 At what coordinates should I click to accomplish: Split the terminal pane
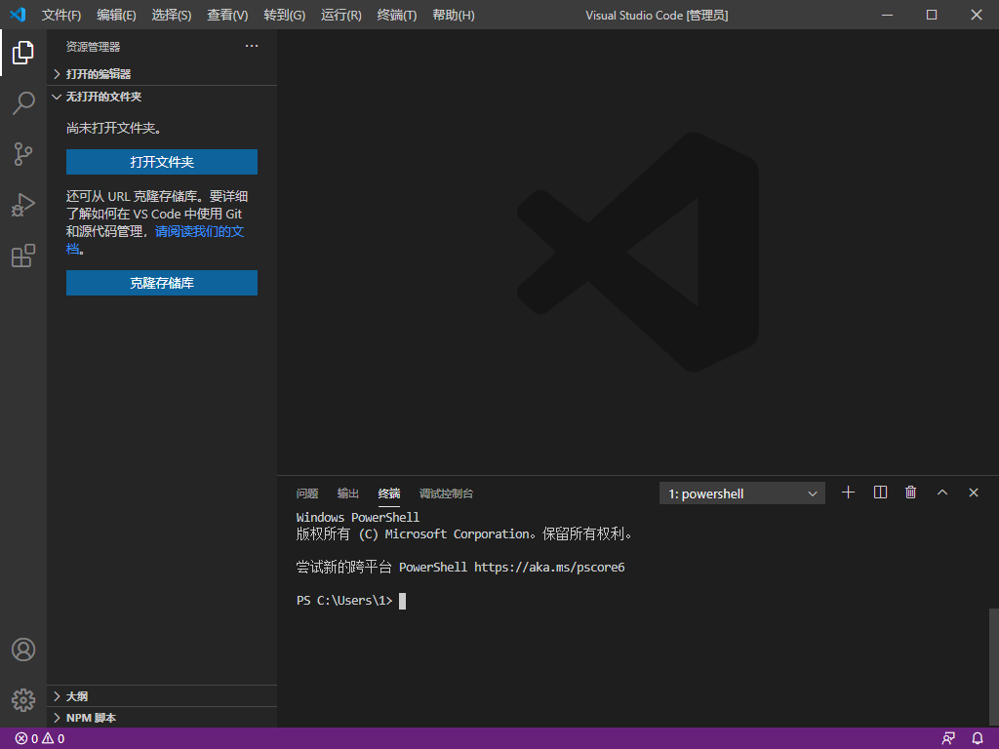tap(880, 493)
